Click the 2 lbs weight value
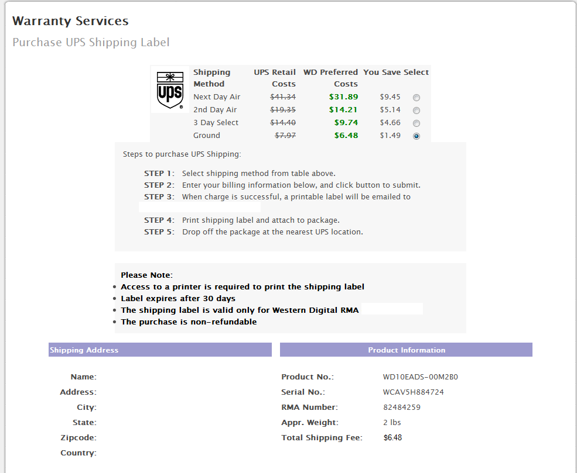 (x=392, y=422)
